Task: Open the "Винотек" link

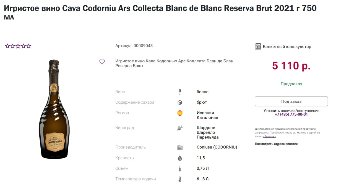Action: tap(269, 137)
